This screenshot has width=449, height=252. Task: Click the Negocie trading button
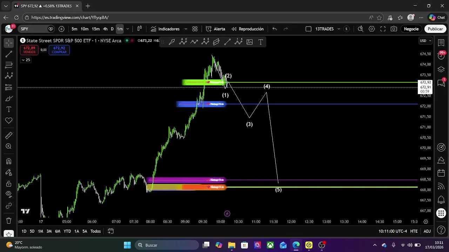pos(411,29)
